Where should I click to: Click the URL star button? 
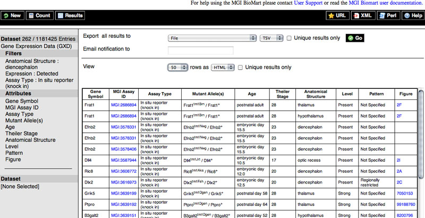(x=337, y=16)
